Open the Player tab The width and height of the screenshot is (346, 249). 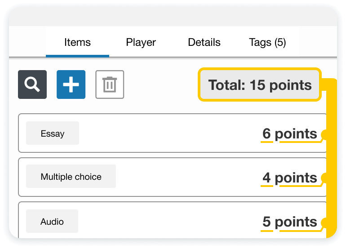tap(141, 43)
